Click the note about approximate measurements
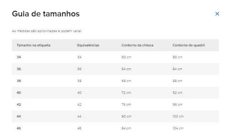 (47, 31)
